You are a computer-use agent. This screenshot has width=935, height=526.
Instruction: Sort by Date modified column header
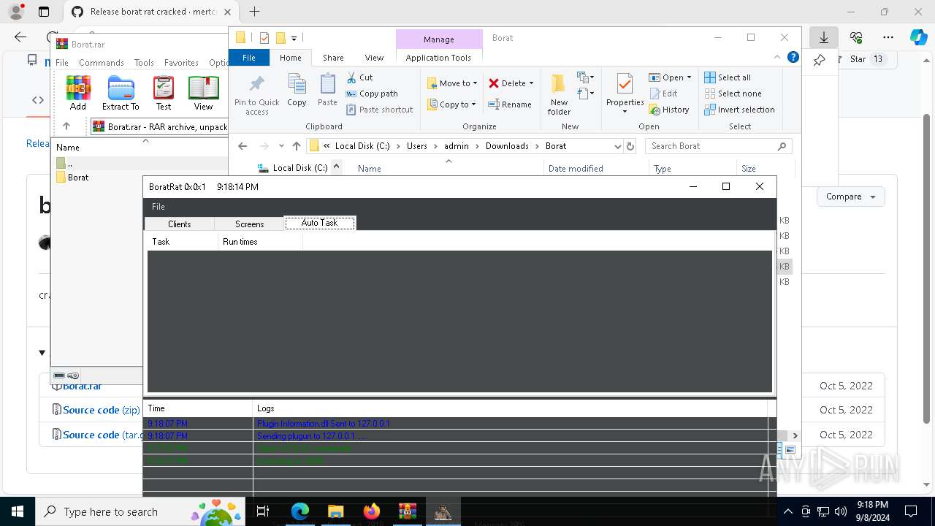click(x=576, y=169)
